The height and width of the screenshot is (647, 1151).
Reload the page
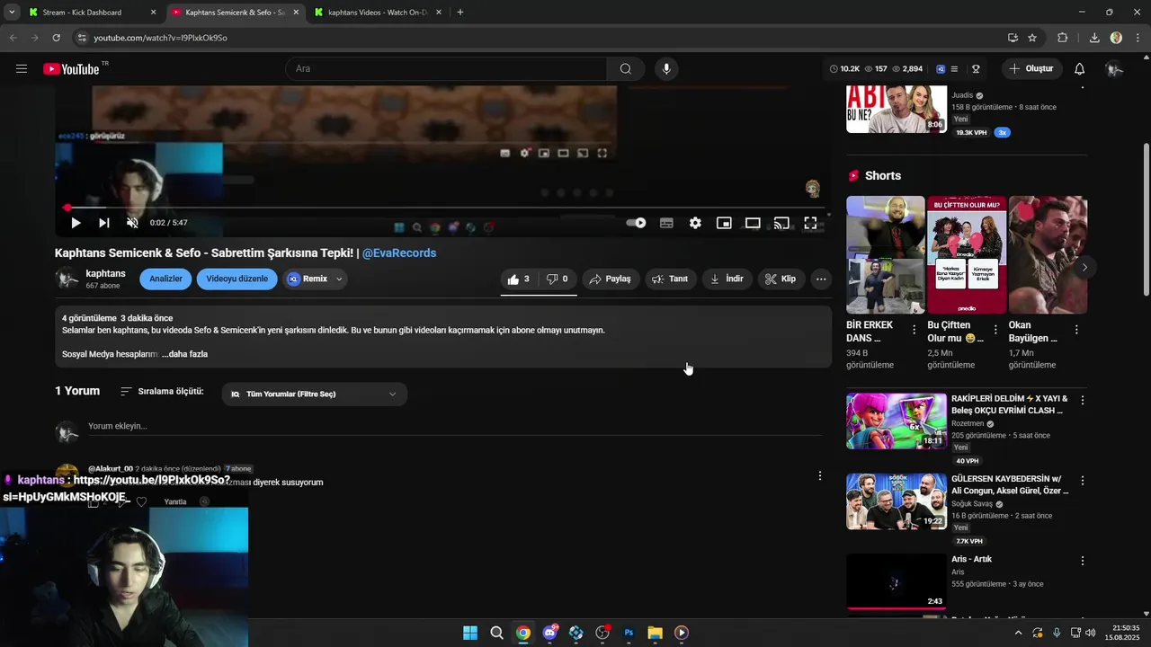point(56,38)
